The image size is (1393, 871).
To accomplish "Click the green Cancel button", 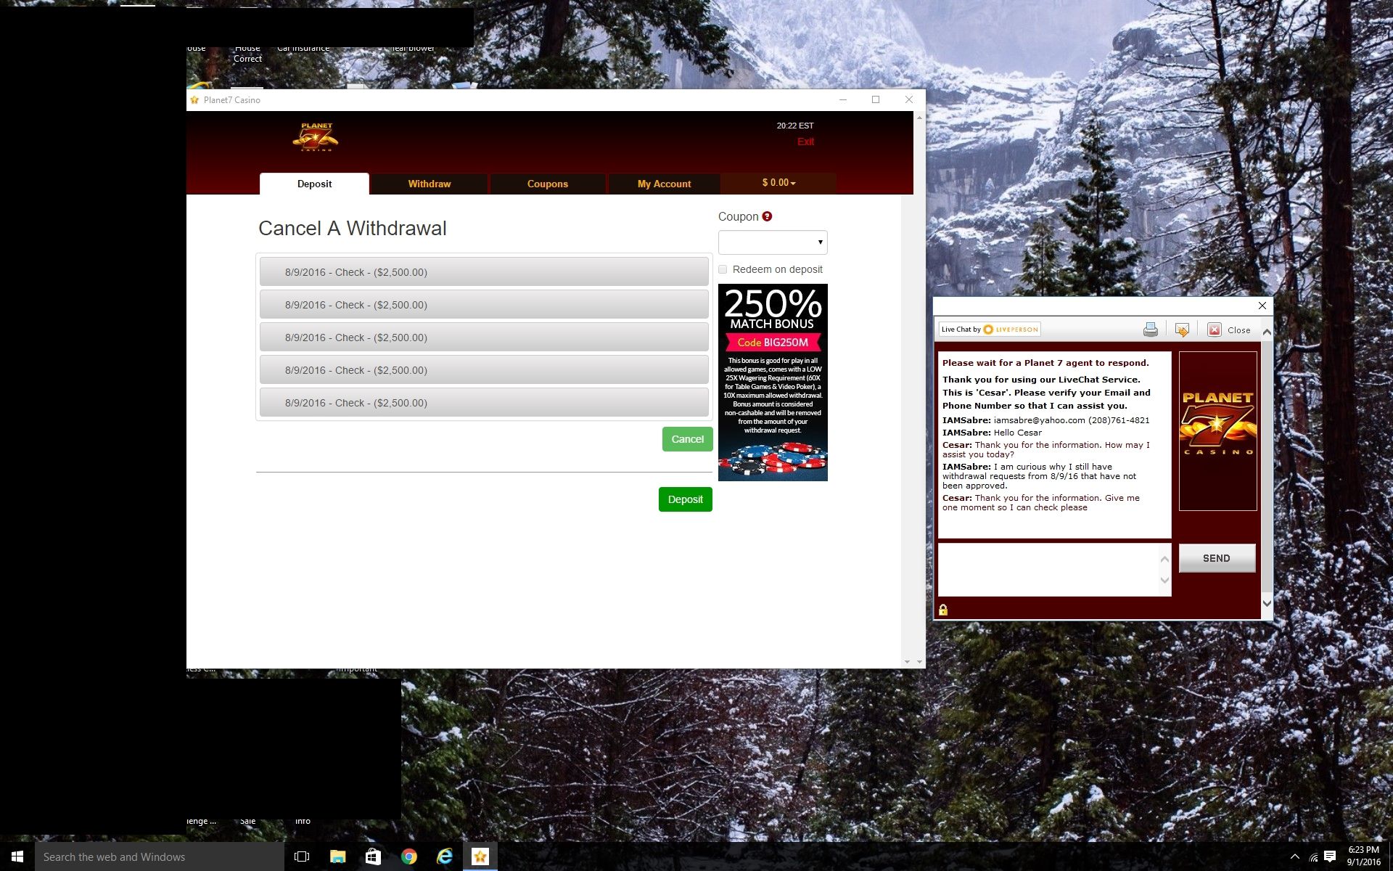I will pos(687,439).
